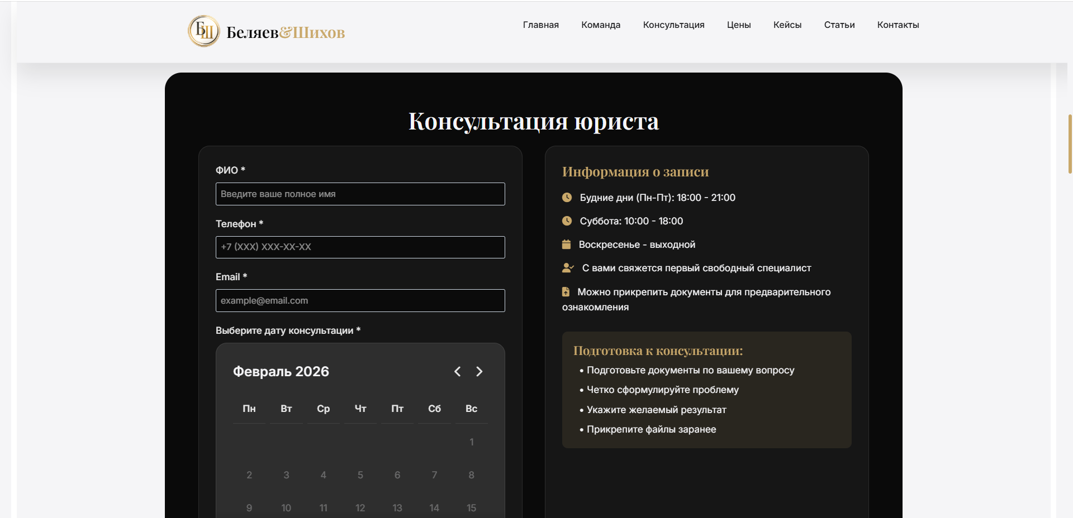Image resolution: width=1073 pixels, height=518 pixels.
Task: Select February 4 in the calendar
Action: coord(324,475)
